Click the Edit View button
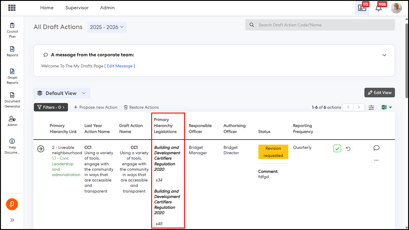Viewport: 409px width, 230px height. pos(379,93)
